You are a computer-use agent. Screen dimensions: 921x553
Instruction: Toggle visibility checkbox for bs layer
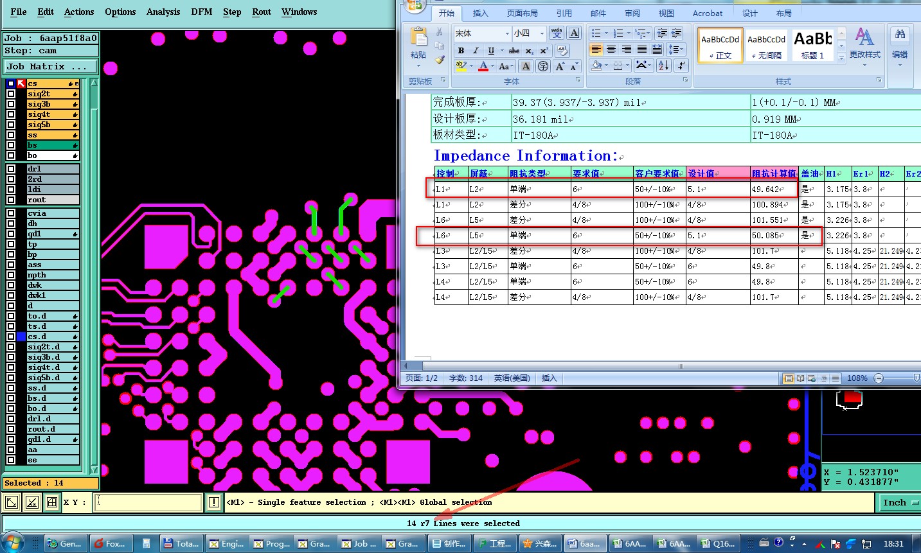(x=11, y=145)
